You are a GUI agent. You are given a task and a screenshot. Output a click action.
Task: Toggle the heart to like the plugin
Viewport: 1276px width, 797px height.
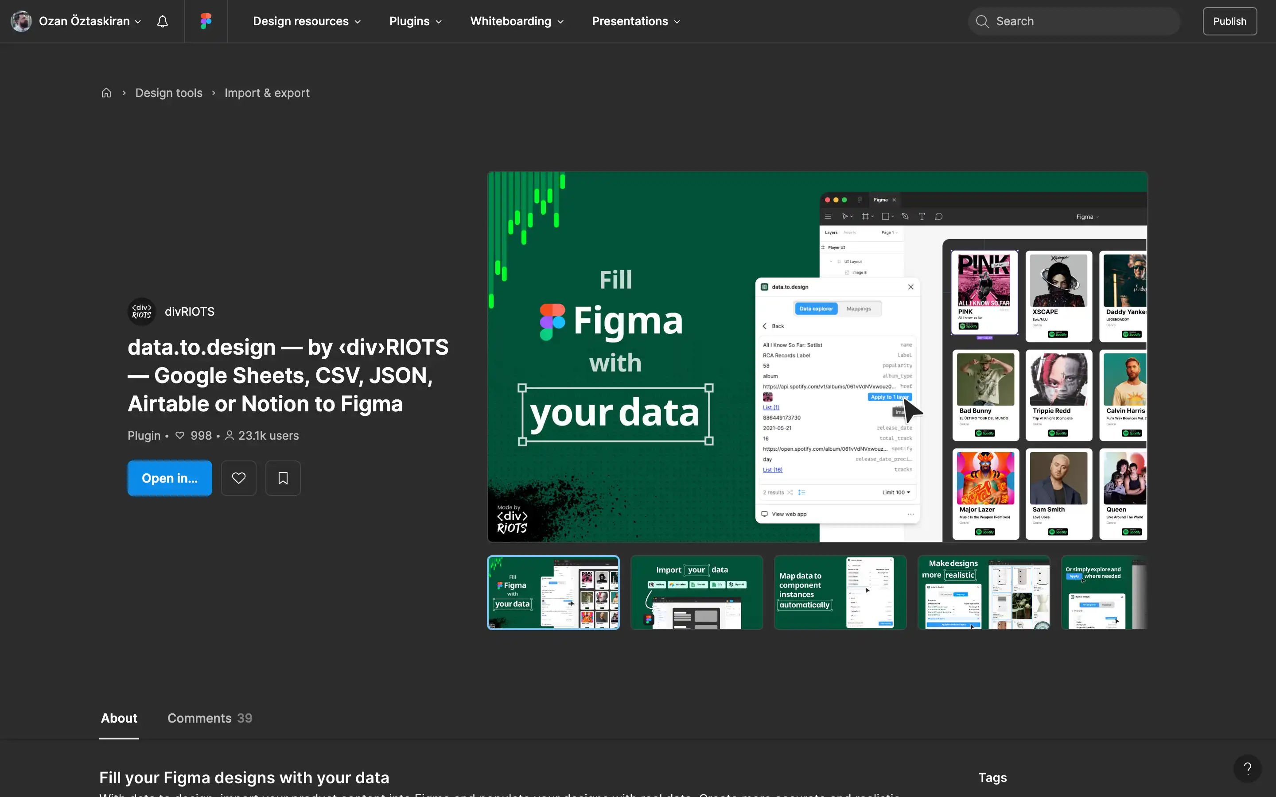pos(238,478)
